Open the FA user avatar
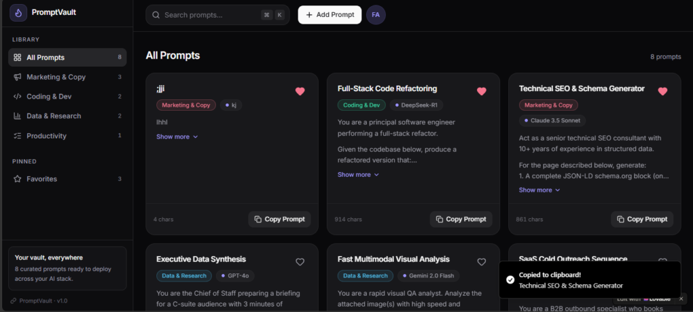The image size is (693, 312). click(x=376, y=15)
